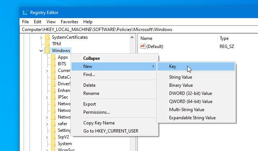Choose Go to HKEY_CURRENT_USER
Image resolution: width=258 pixels, height=151 pixels.
pos(114,131)
